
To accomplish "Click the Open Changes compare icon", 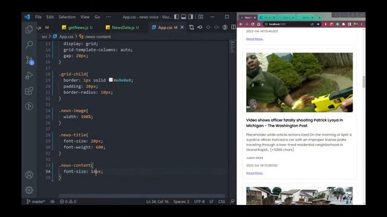I will coord(192,27).
